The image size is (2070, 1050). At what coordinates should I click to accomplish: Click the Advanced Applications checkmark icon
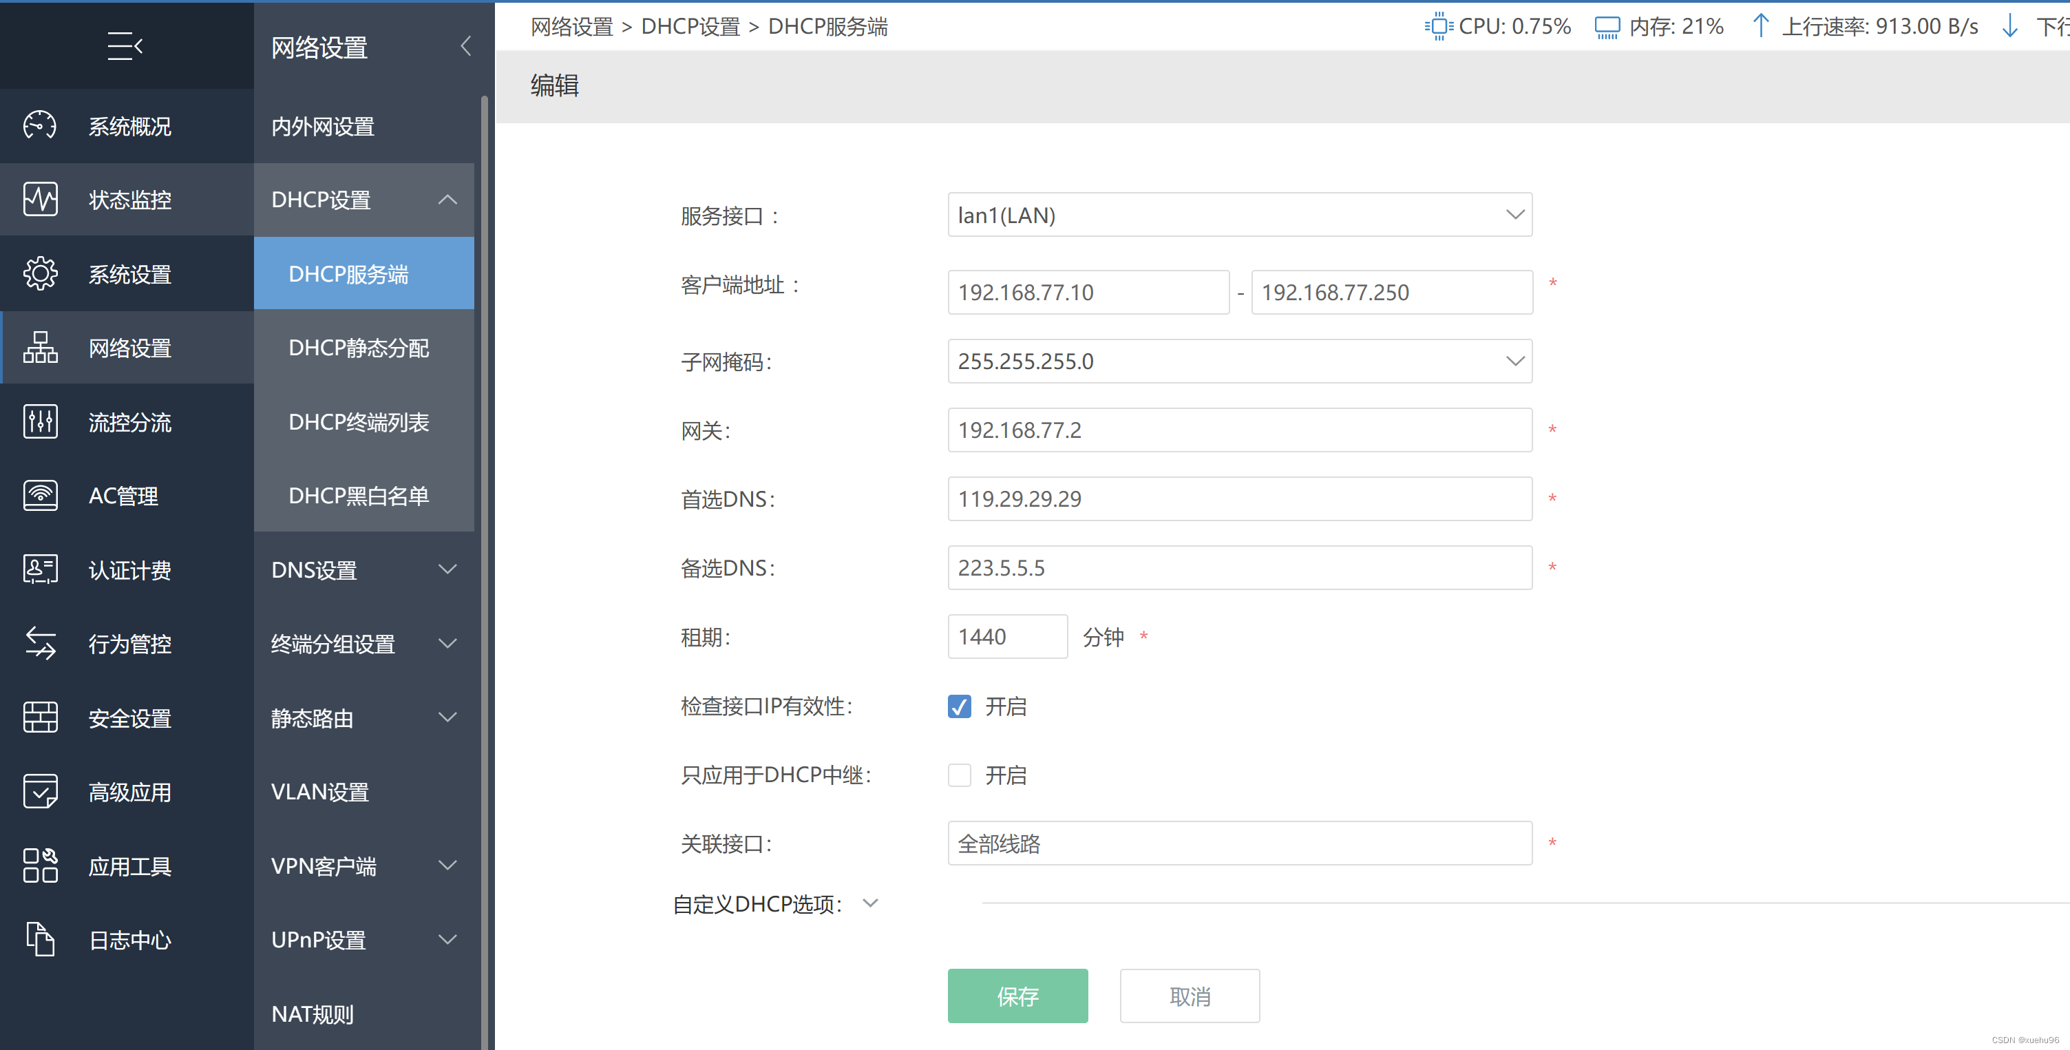(x=39, y=791)
